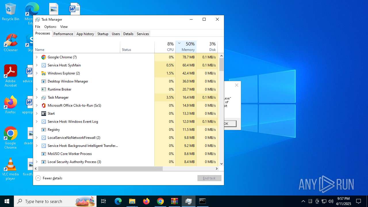Screen dimensions: 368x207
Task: Click the Local Security Authority Process icon
Action: tap(44, 162)
